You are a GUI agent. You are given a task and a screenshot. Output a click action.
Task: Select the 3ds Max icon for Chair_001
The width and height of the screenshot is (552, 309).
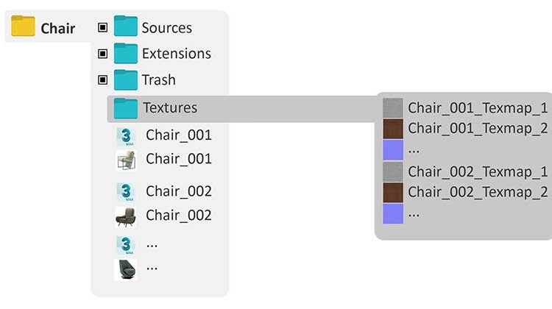pyautogui.click(x=126, y=136)
